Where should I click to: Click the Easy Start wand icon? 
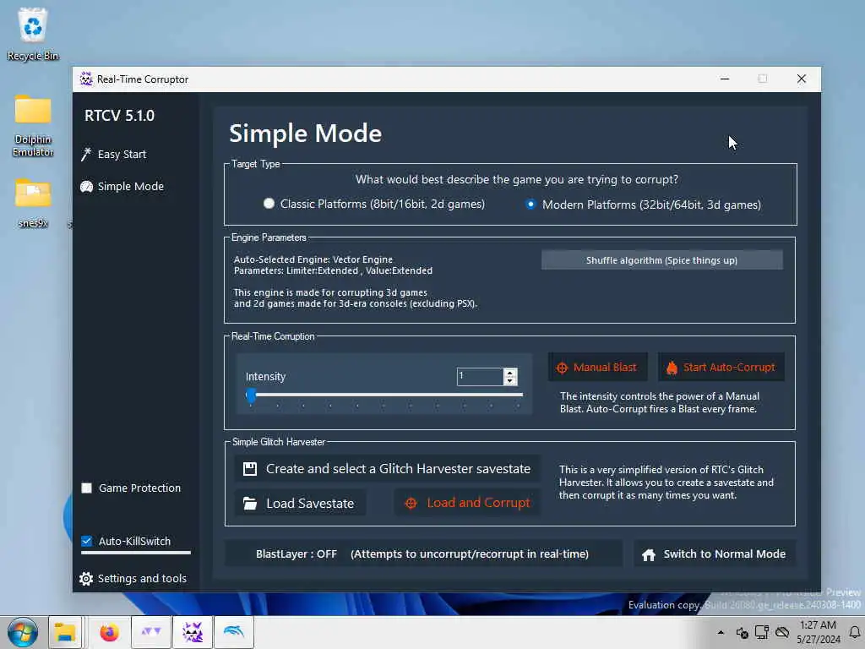tap(86, 155)
